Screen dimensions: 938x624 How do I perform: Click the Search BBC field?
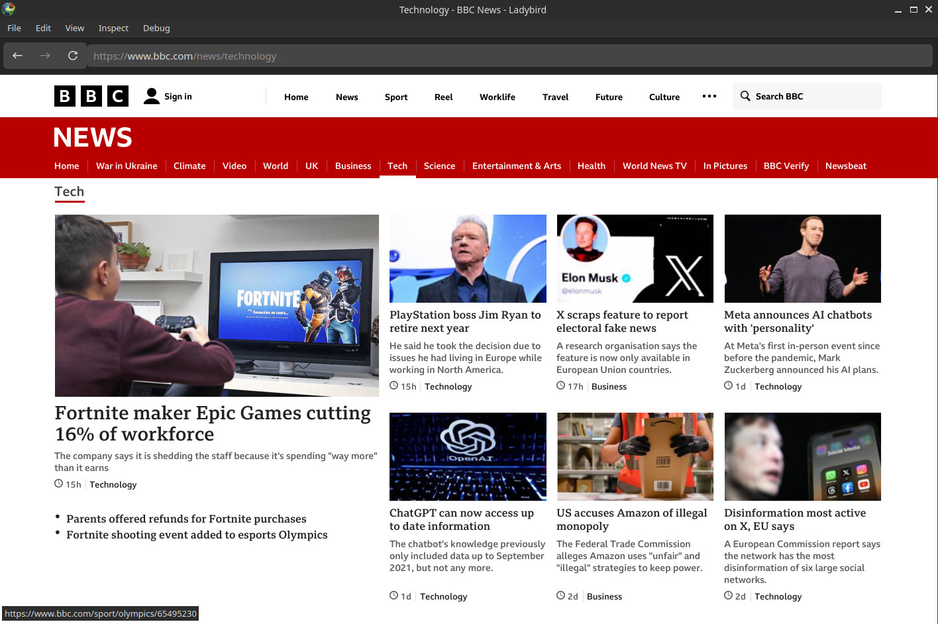click(815, 96)
